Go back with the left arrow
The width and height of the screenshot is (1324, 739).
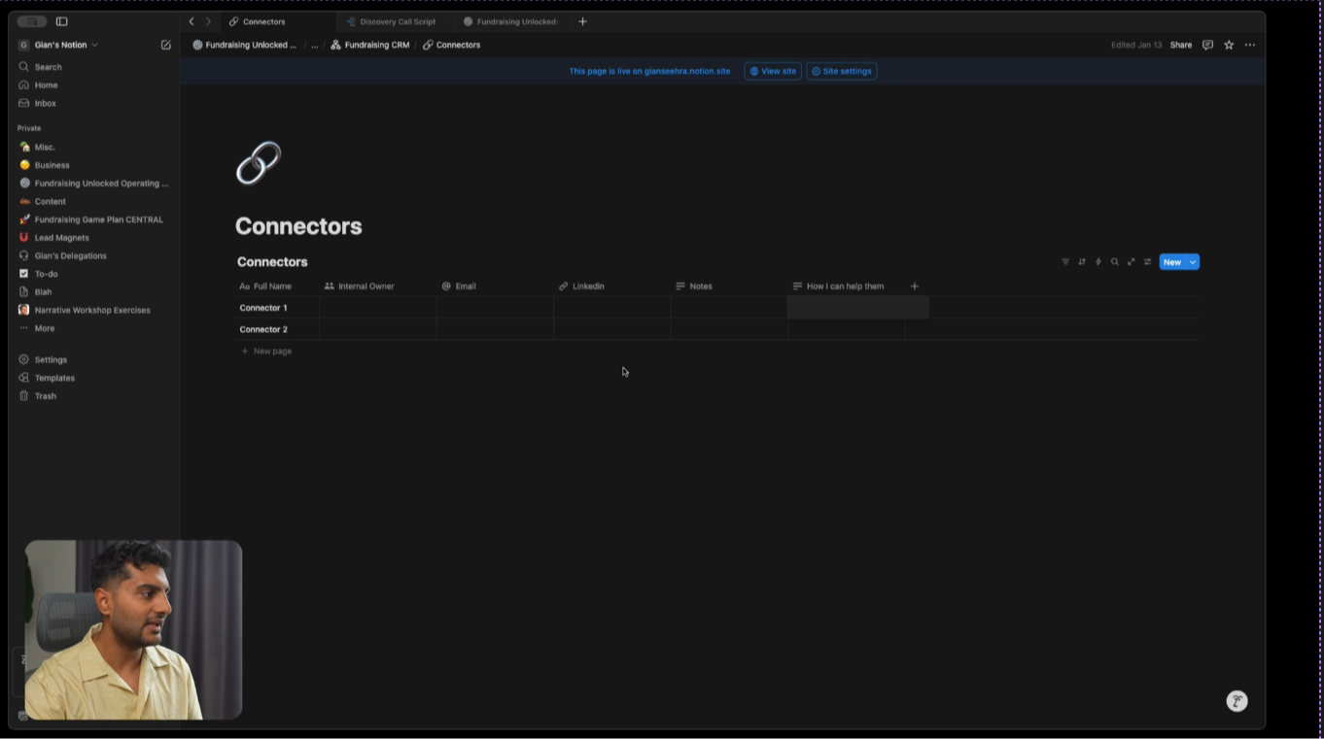pyautogui.click(x=192, y=21)
